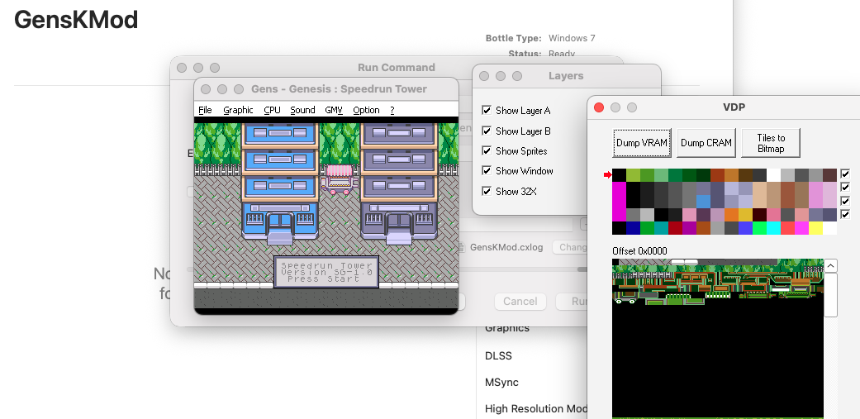Select the orange palette swatch
The height and width of the screenshot is (419, 860).
731,214
